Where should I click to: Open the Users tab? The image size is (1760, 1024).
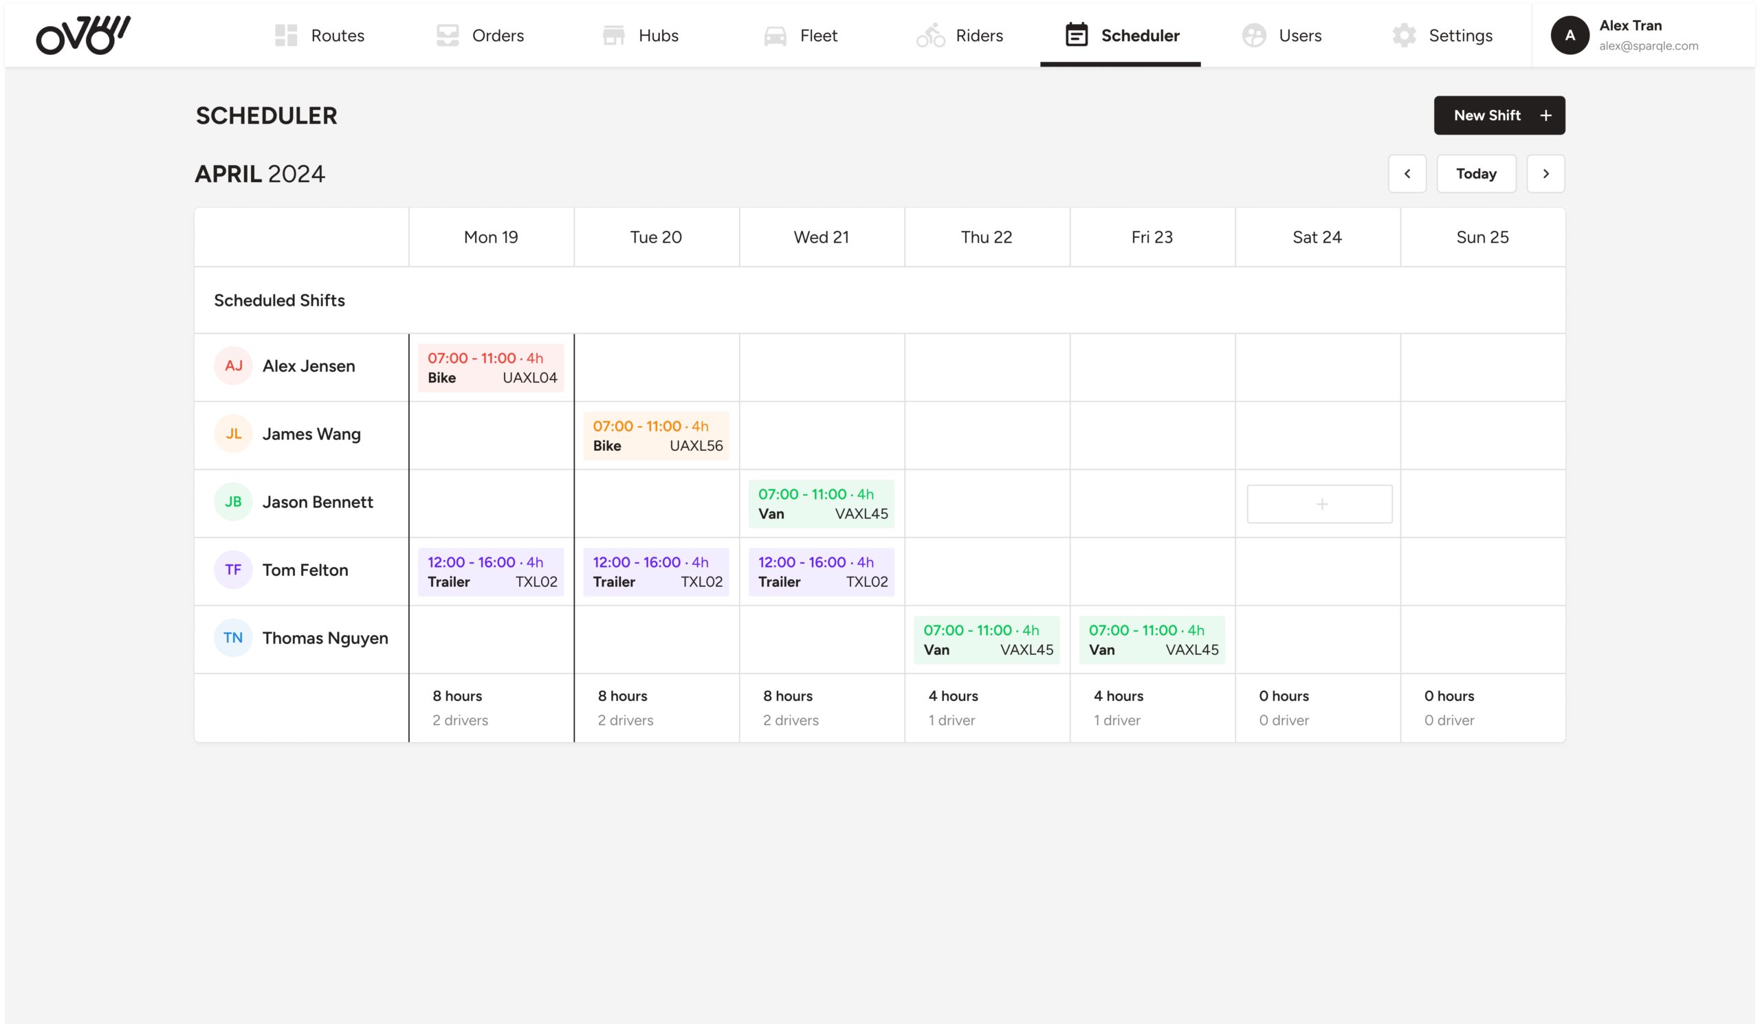pyautogui.click(x=1281, y=35)
